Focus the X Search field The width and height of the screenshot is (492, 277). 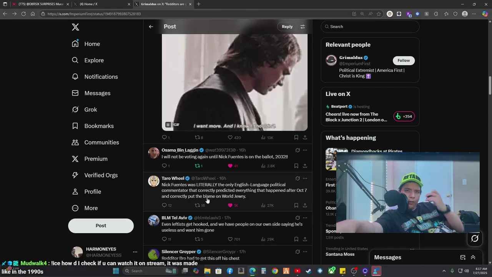pyautogui.click(x=370, y=27)
